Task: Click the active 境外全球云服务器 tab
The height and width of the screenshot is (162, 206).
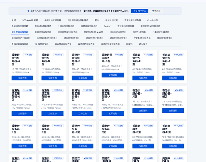Action: [x=20, y=32]
